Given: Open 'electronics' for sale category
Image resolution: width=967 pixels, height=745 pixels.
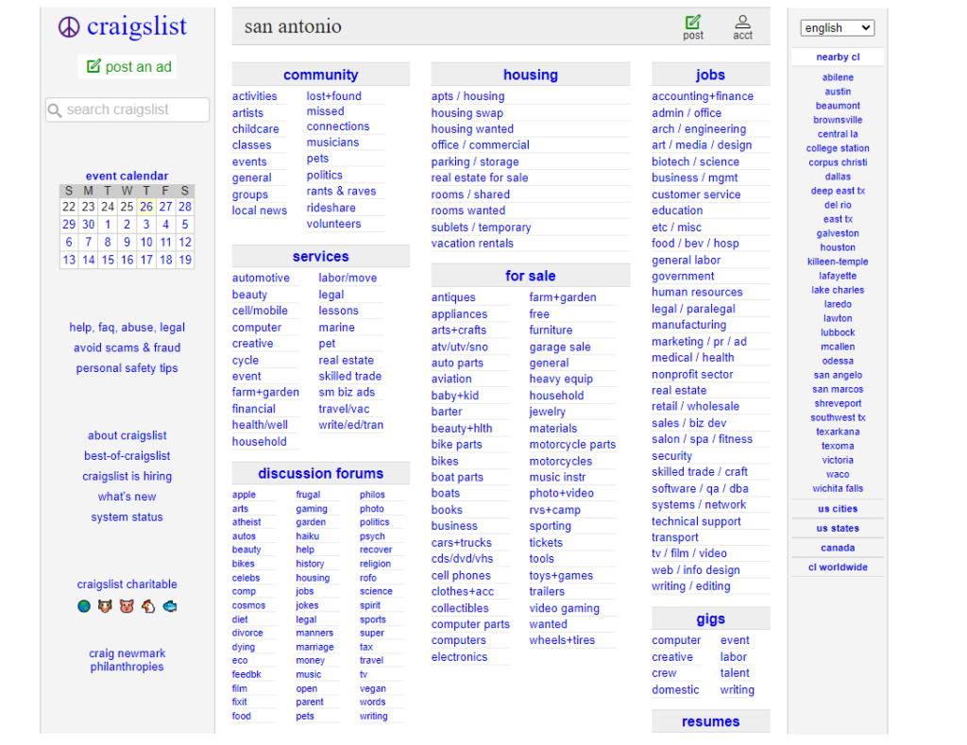Looking at the screenshot, I should [x=459, y=657].
